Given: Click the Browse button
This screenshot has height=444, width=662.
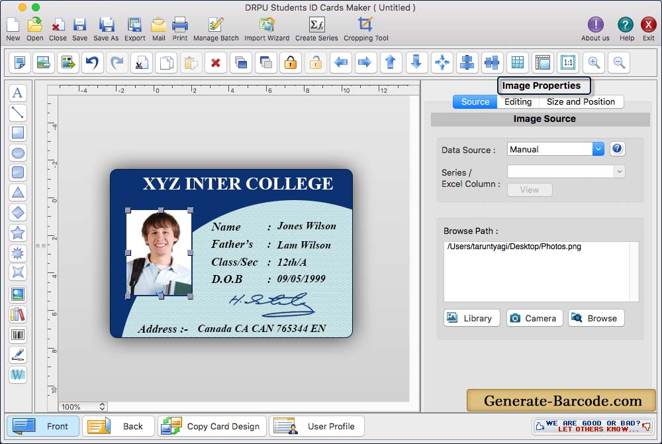Looking at the screenshot, I should pyautogui.click(x=596, y=318).
